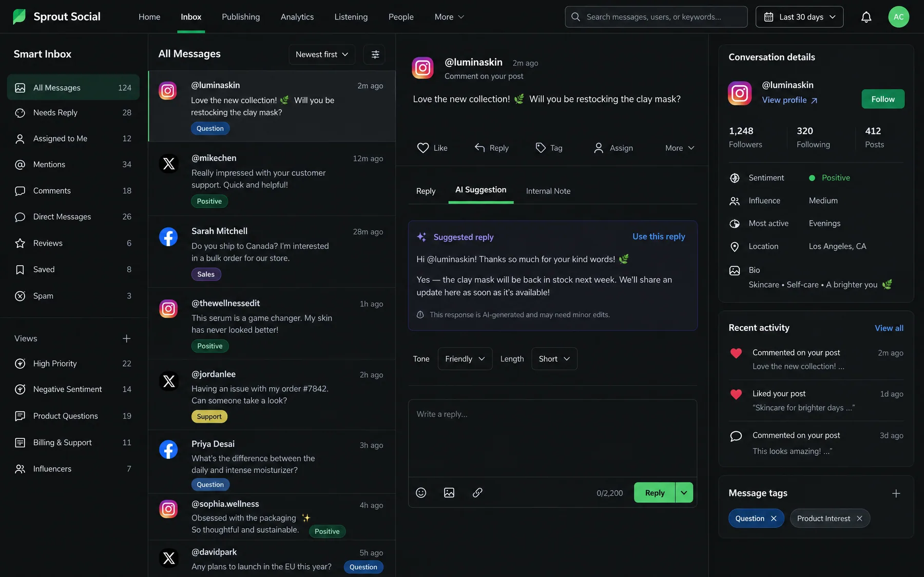The image size is (924, 577).
Task: View all recent activity
Action: 889,328
